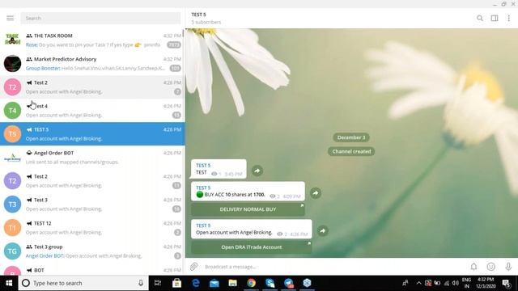
Task: Click ENG IN language indicator
Action: tap(466, 283)
